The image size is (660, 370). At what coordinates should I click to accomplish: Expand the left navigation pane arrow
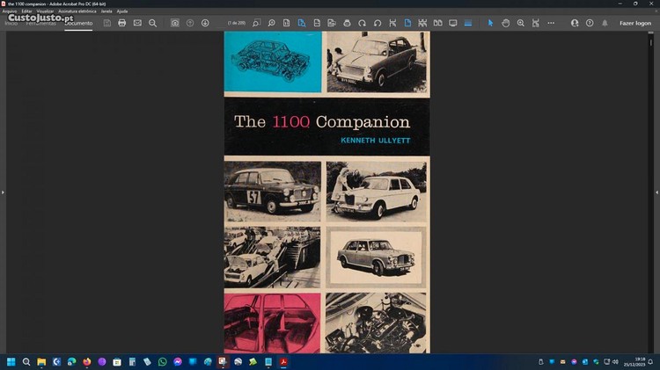tap(3, 192)
